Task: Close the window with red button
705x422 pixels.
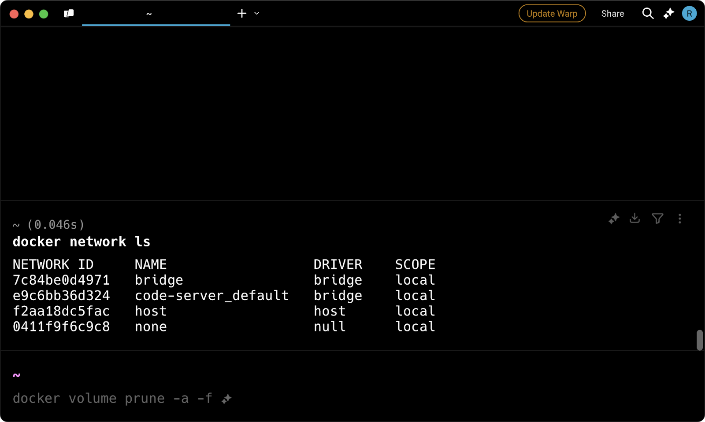Action: tap(14, 14)
